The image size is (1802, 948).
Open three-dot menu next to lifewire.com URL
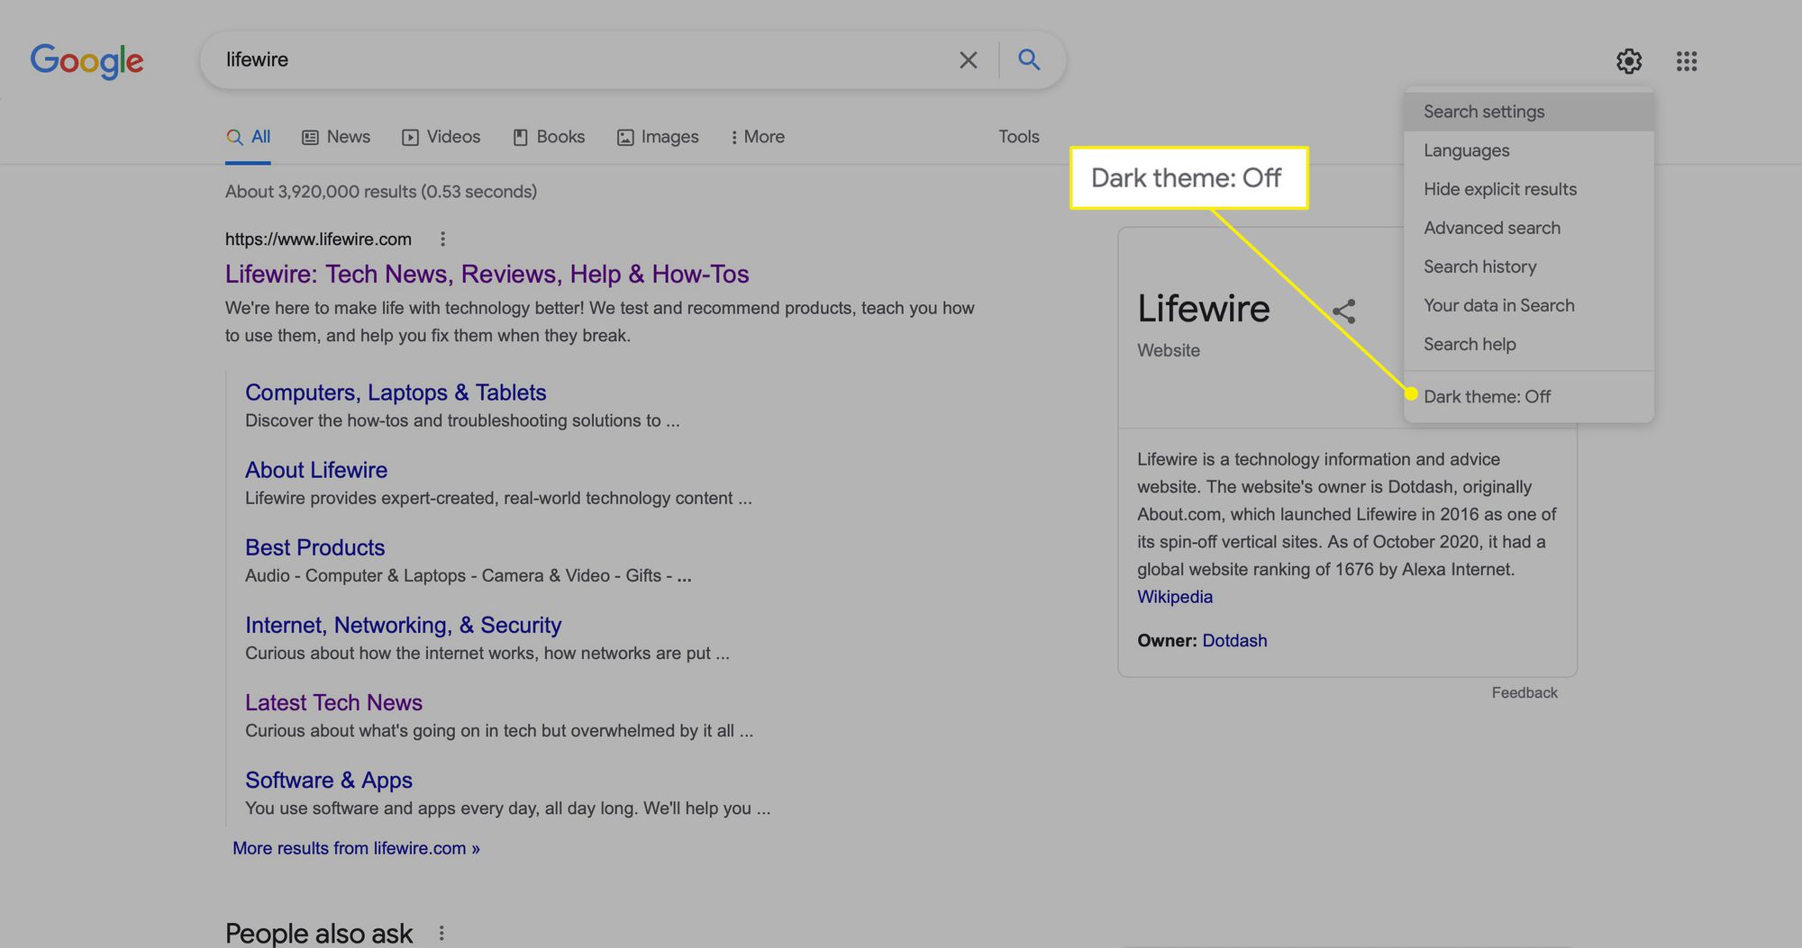442,239
